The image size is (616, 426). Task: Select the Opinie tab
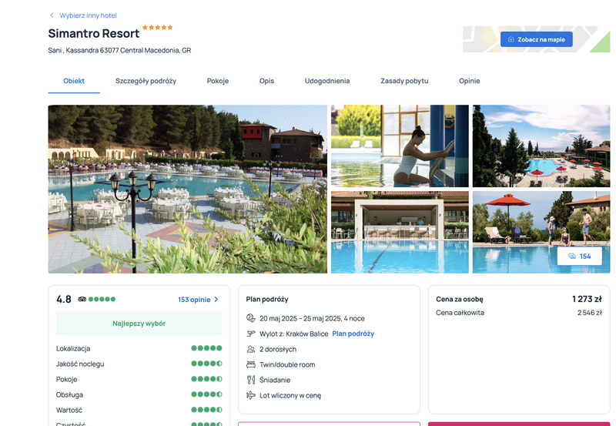pyautogui.click(x=470, y=81)
